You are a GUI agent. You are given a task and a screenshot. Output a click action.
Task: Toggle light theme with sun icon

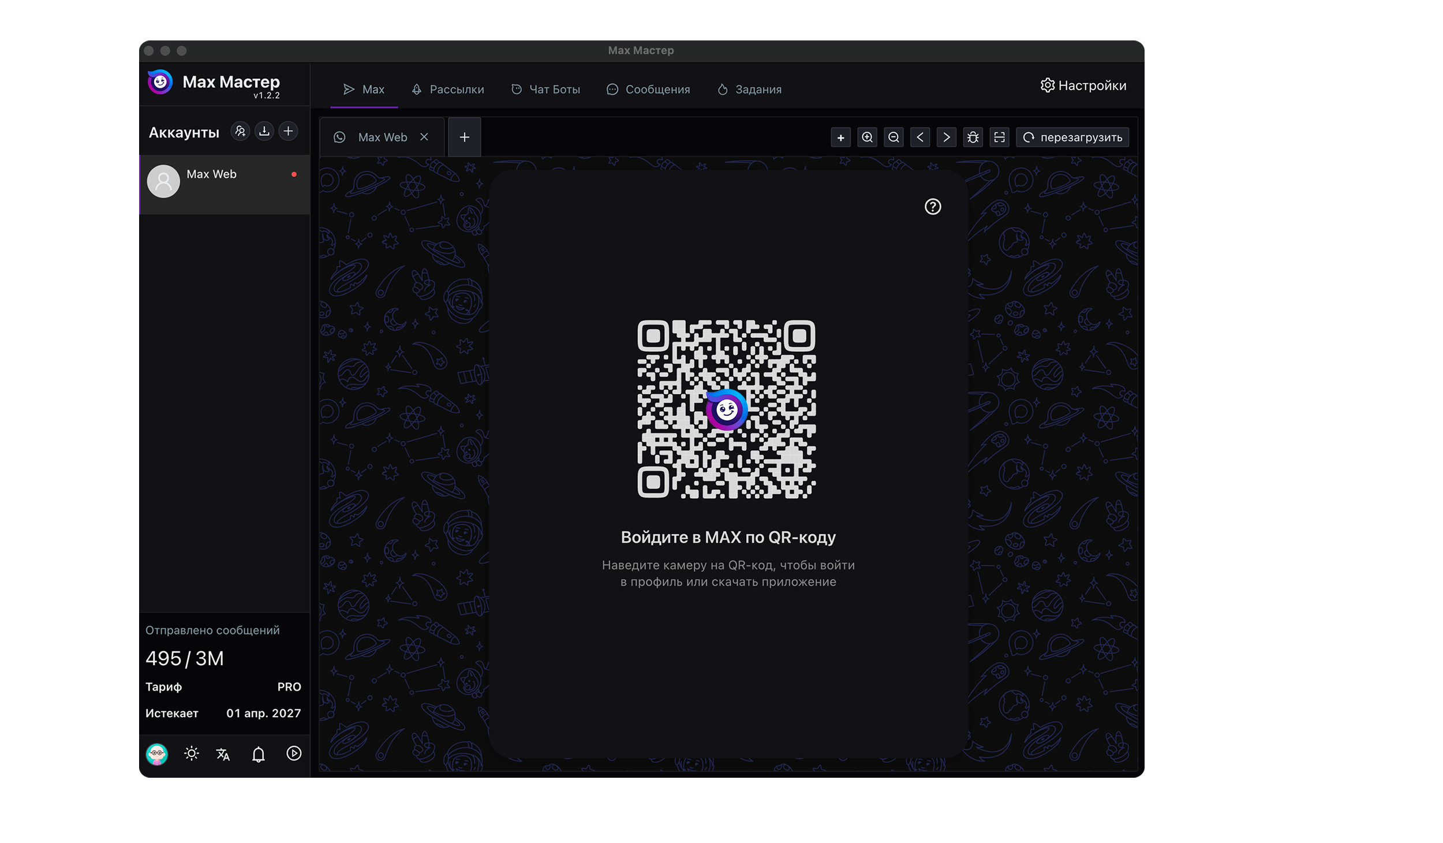point(192,754)
